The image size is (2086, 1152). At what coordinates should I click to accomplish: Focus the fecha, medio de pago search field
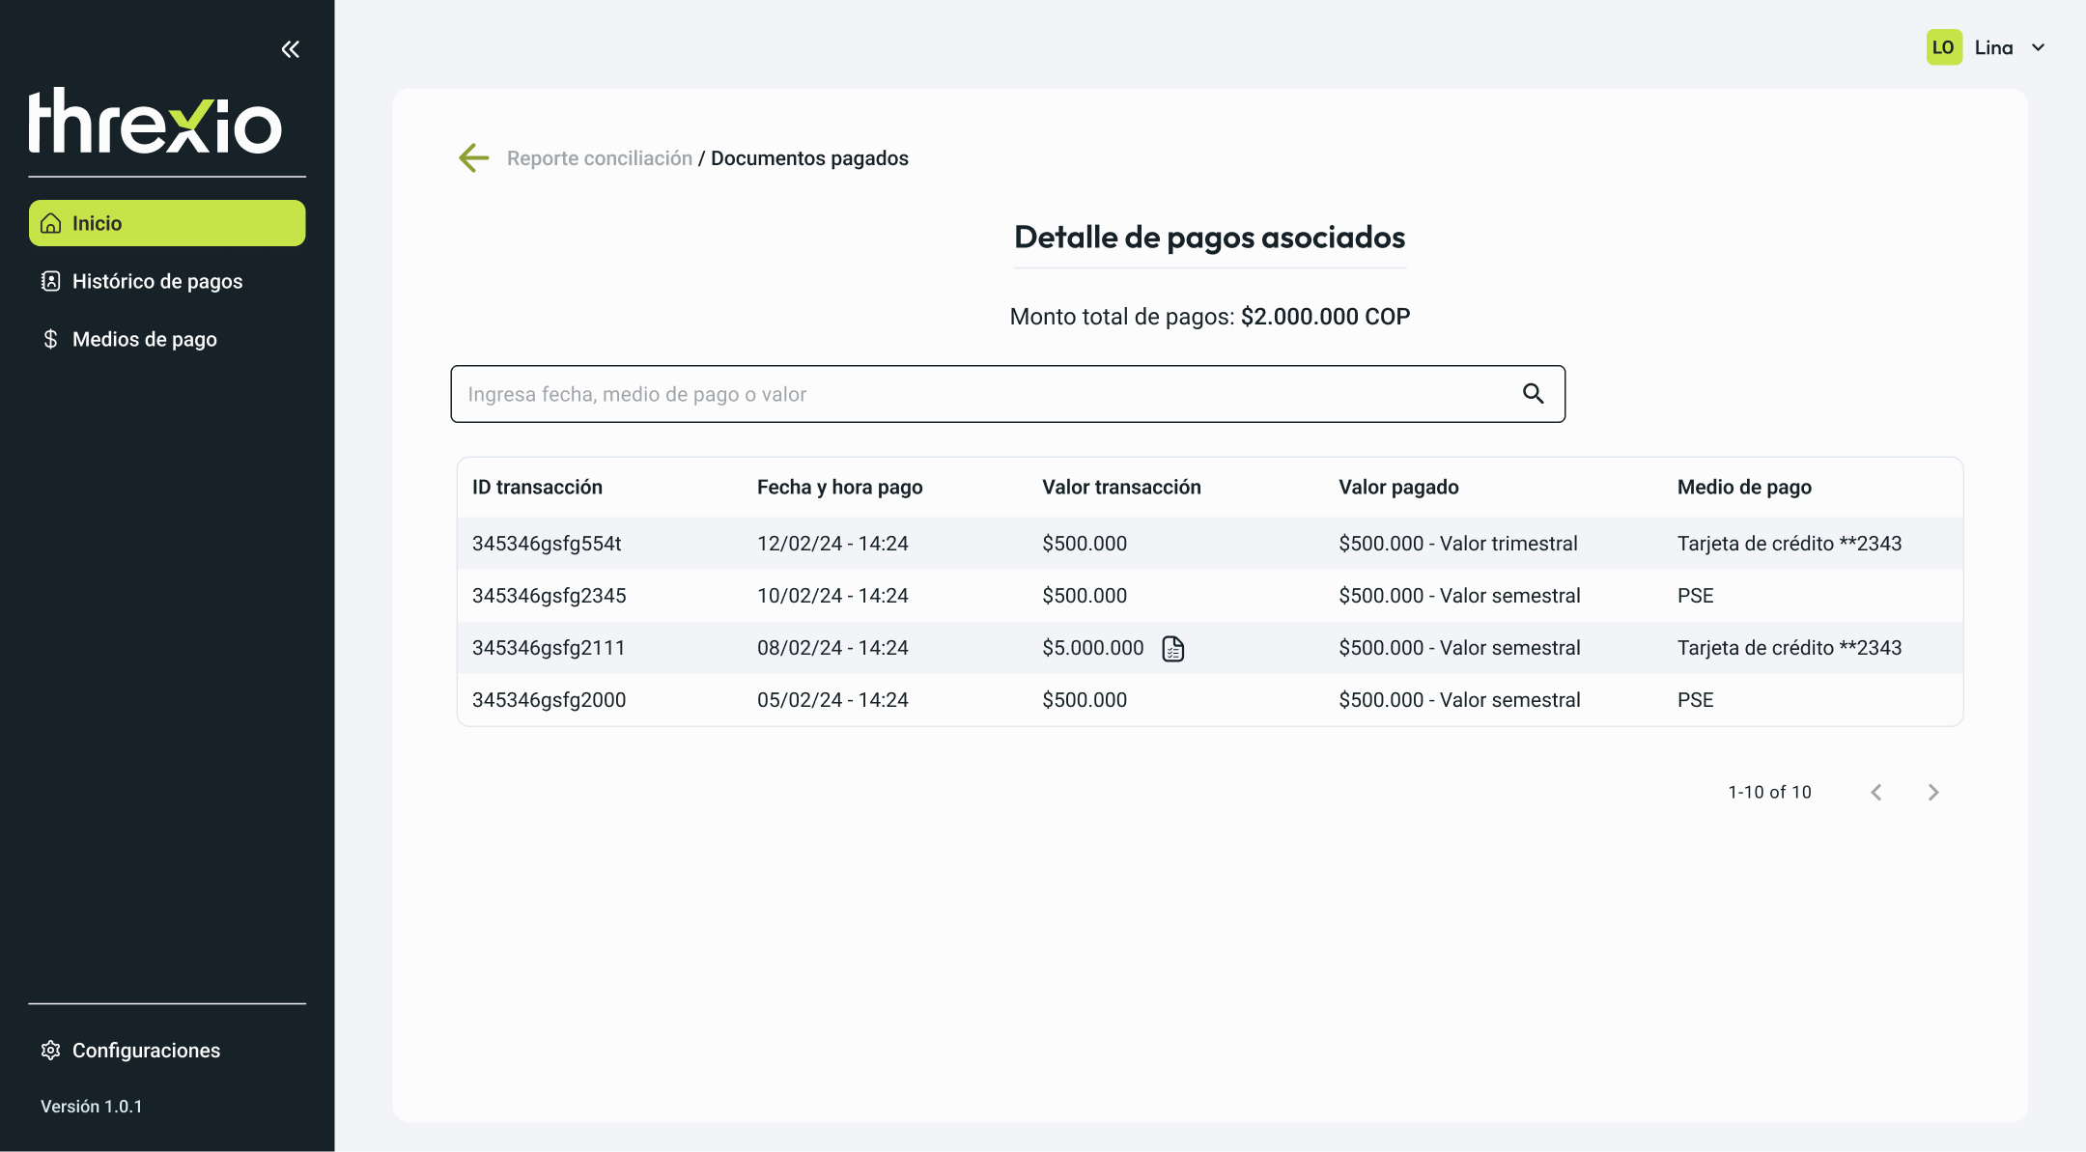coord(1007,394)
